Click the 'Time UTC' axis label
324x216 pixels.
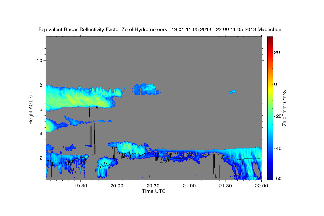[x=154, y=191]
